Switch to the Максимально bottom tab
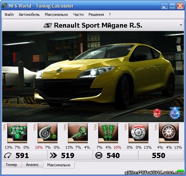Viewport: 186px width, 176px height. click(x=59, y=165)
